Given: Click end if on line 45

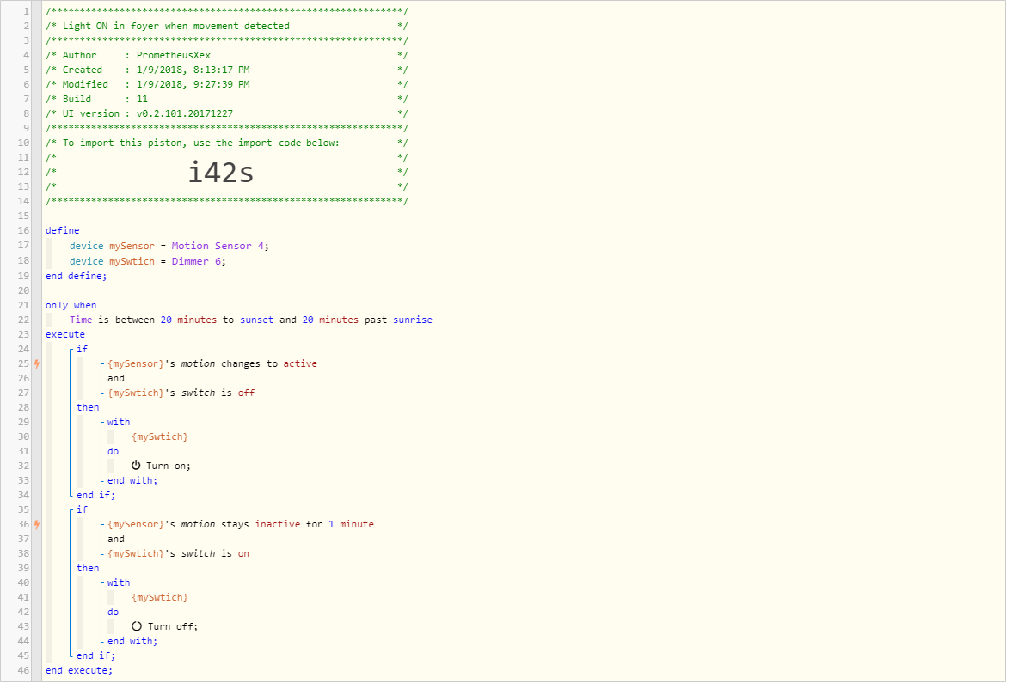Looking at the screenshot, I should 95,656.
